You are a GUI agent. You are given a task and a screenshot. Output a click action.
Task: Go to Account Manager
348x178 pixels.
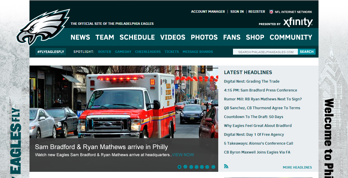208,12
